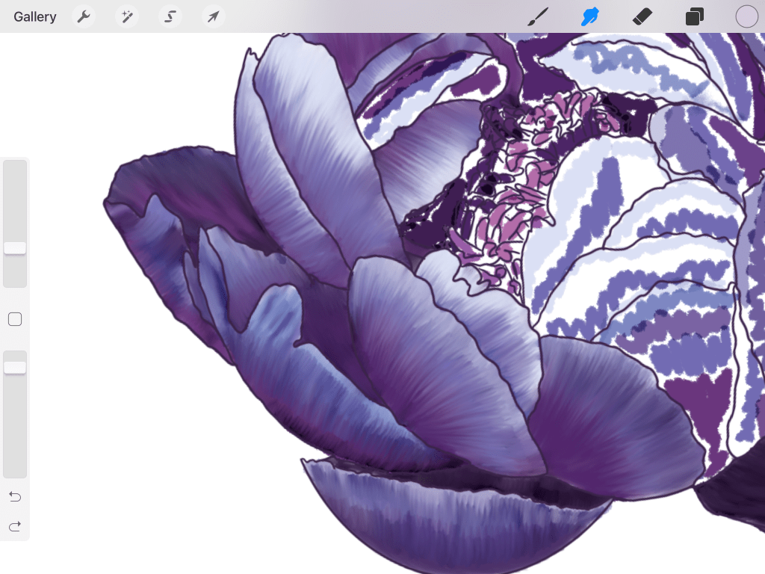765x574 pixels.
Task: Redo the last undone action
Action: point(15,527)
